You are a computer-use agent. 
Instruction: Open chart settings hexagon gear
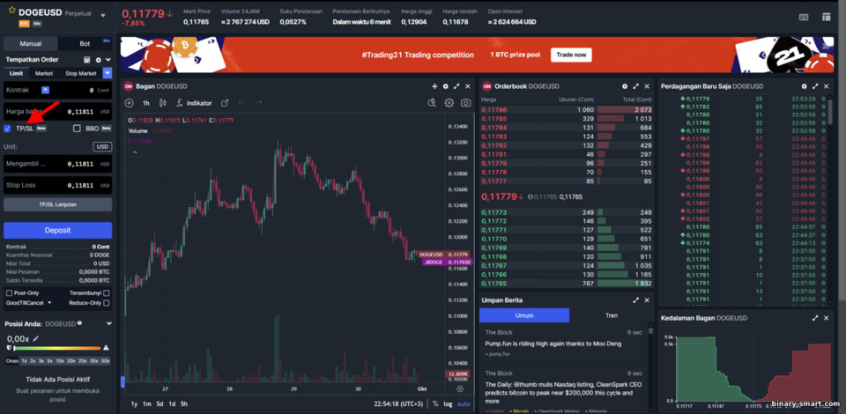pos(449,103)
